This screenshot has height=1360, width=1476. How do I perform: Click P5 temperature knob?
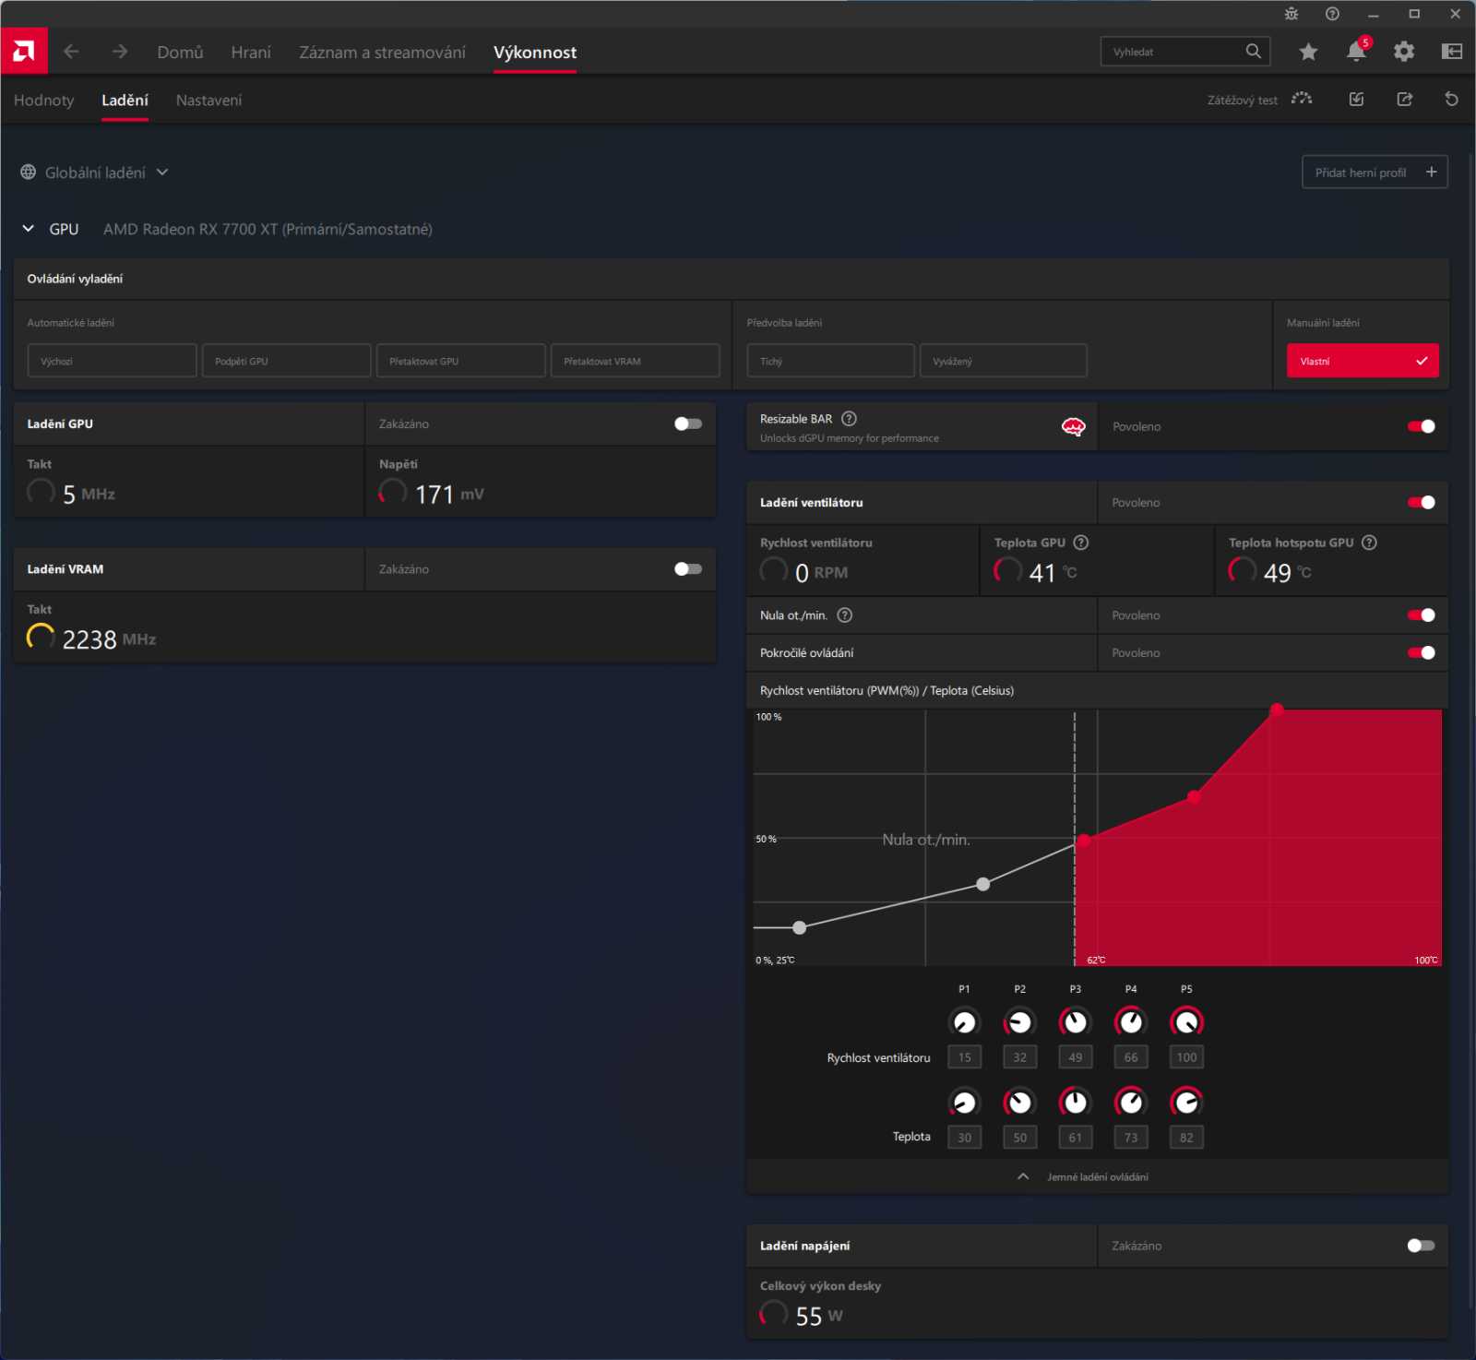pos(1186,1102)
